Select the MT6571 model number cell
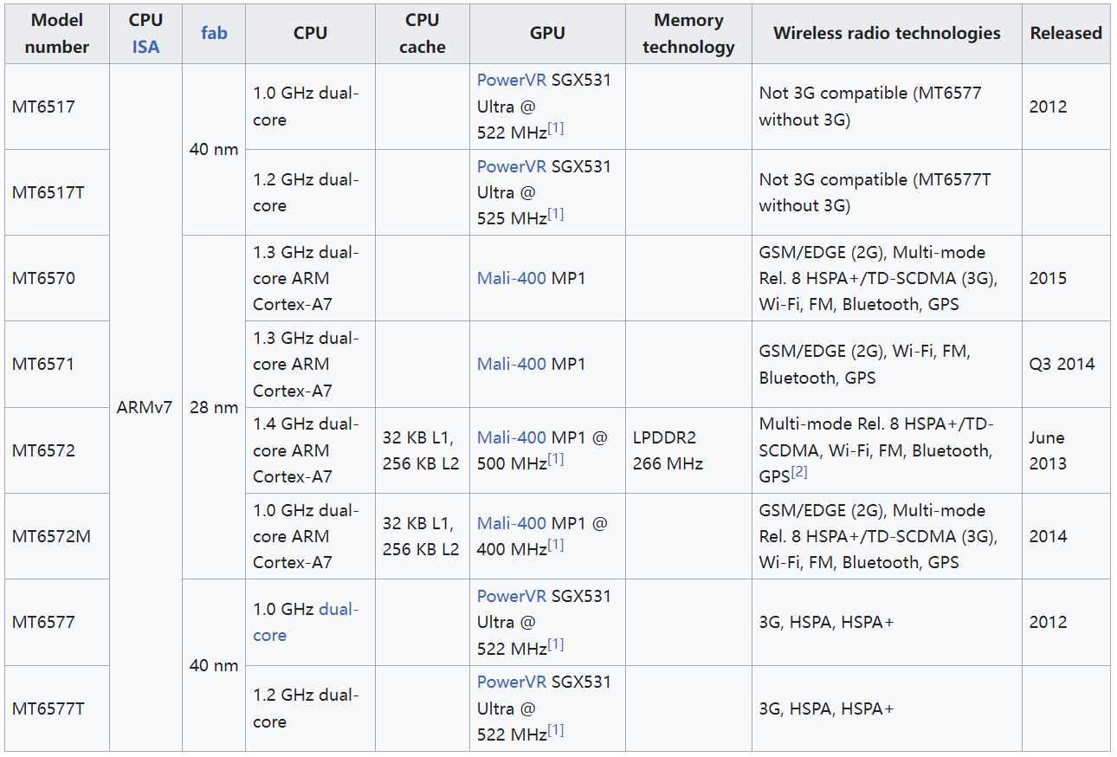This screenshot has height=757, width=1117. click(57, 364)
